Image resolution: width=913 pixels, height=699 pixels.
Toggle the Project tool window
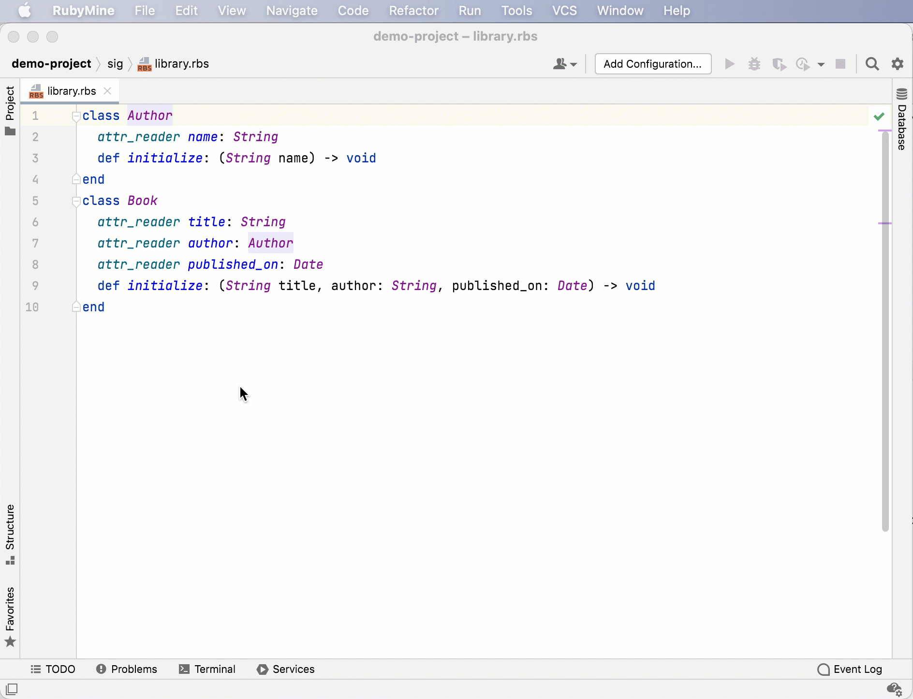point(10,110)
